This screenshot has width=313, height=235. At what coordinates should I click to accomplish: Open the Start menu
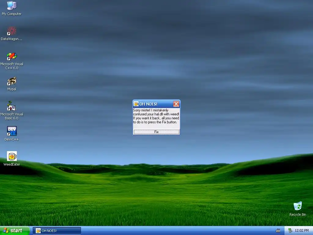tap(15, 231)
